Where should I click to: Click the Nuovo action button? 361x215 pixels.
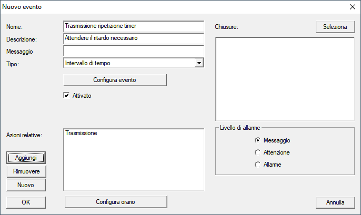(x=26, y=185)
